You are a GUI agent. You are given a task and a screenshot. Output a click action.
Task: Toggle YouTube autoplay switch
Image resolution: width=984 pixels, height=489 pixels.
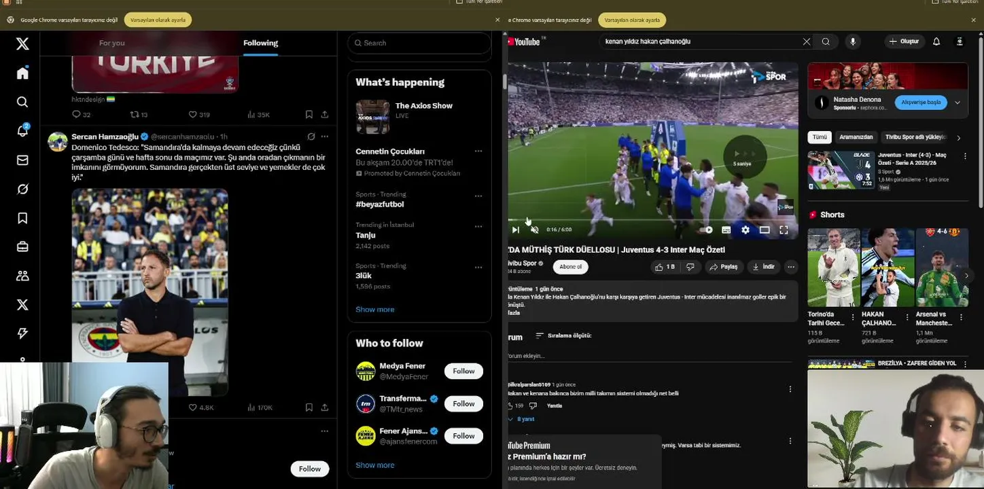point(707,230)
